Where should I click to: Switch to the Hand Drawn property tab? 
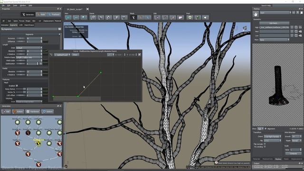[29, 25]
